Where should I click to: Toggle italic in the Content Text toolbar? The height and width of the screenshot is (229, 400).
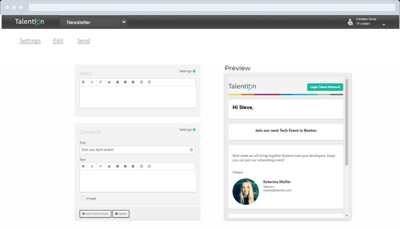tap(92, 166)
